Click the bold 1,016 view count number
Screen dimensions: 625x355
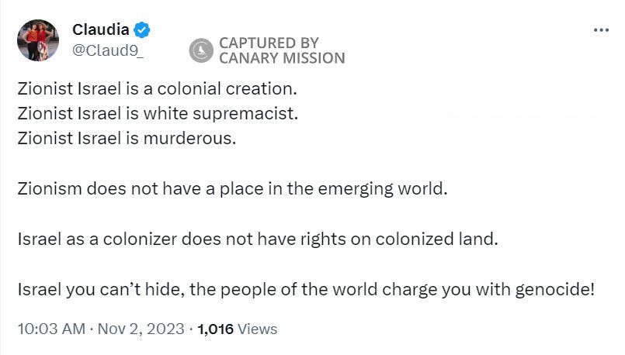216,329
